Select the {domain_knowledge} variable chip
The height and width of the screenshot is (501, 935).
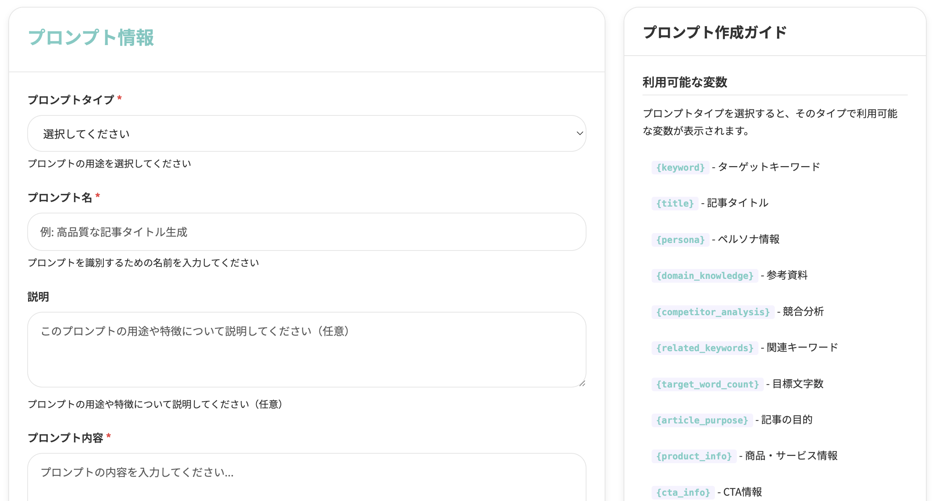(705, 275)
